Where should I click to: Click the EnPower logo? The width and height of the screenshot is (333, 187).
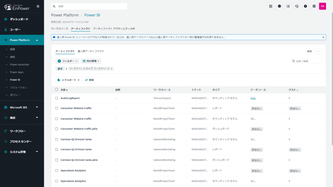pos(17,7)
